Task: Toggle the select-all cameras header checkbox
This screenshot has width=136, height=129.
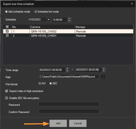Action: coord(7,27)
